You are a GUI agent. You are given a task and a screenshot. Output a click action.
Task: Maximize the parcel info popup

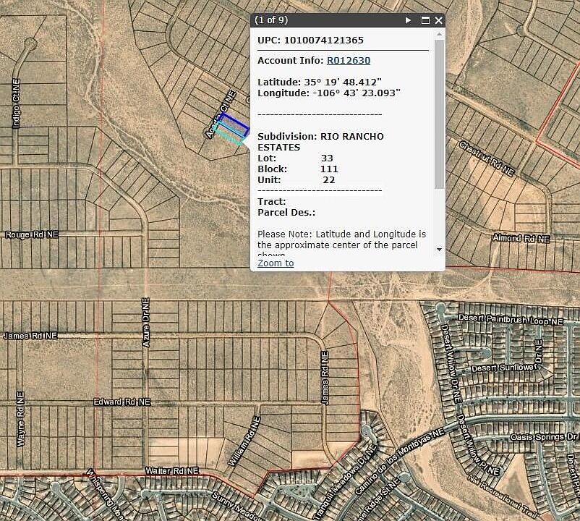pyautogui.click(x=425, y=20)
